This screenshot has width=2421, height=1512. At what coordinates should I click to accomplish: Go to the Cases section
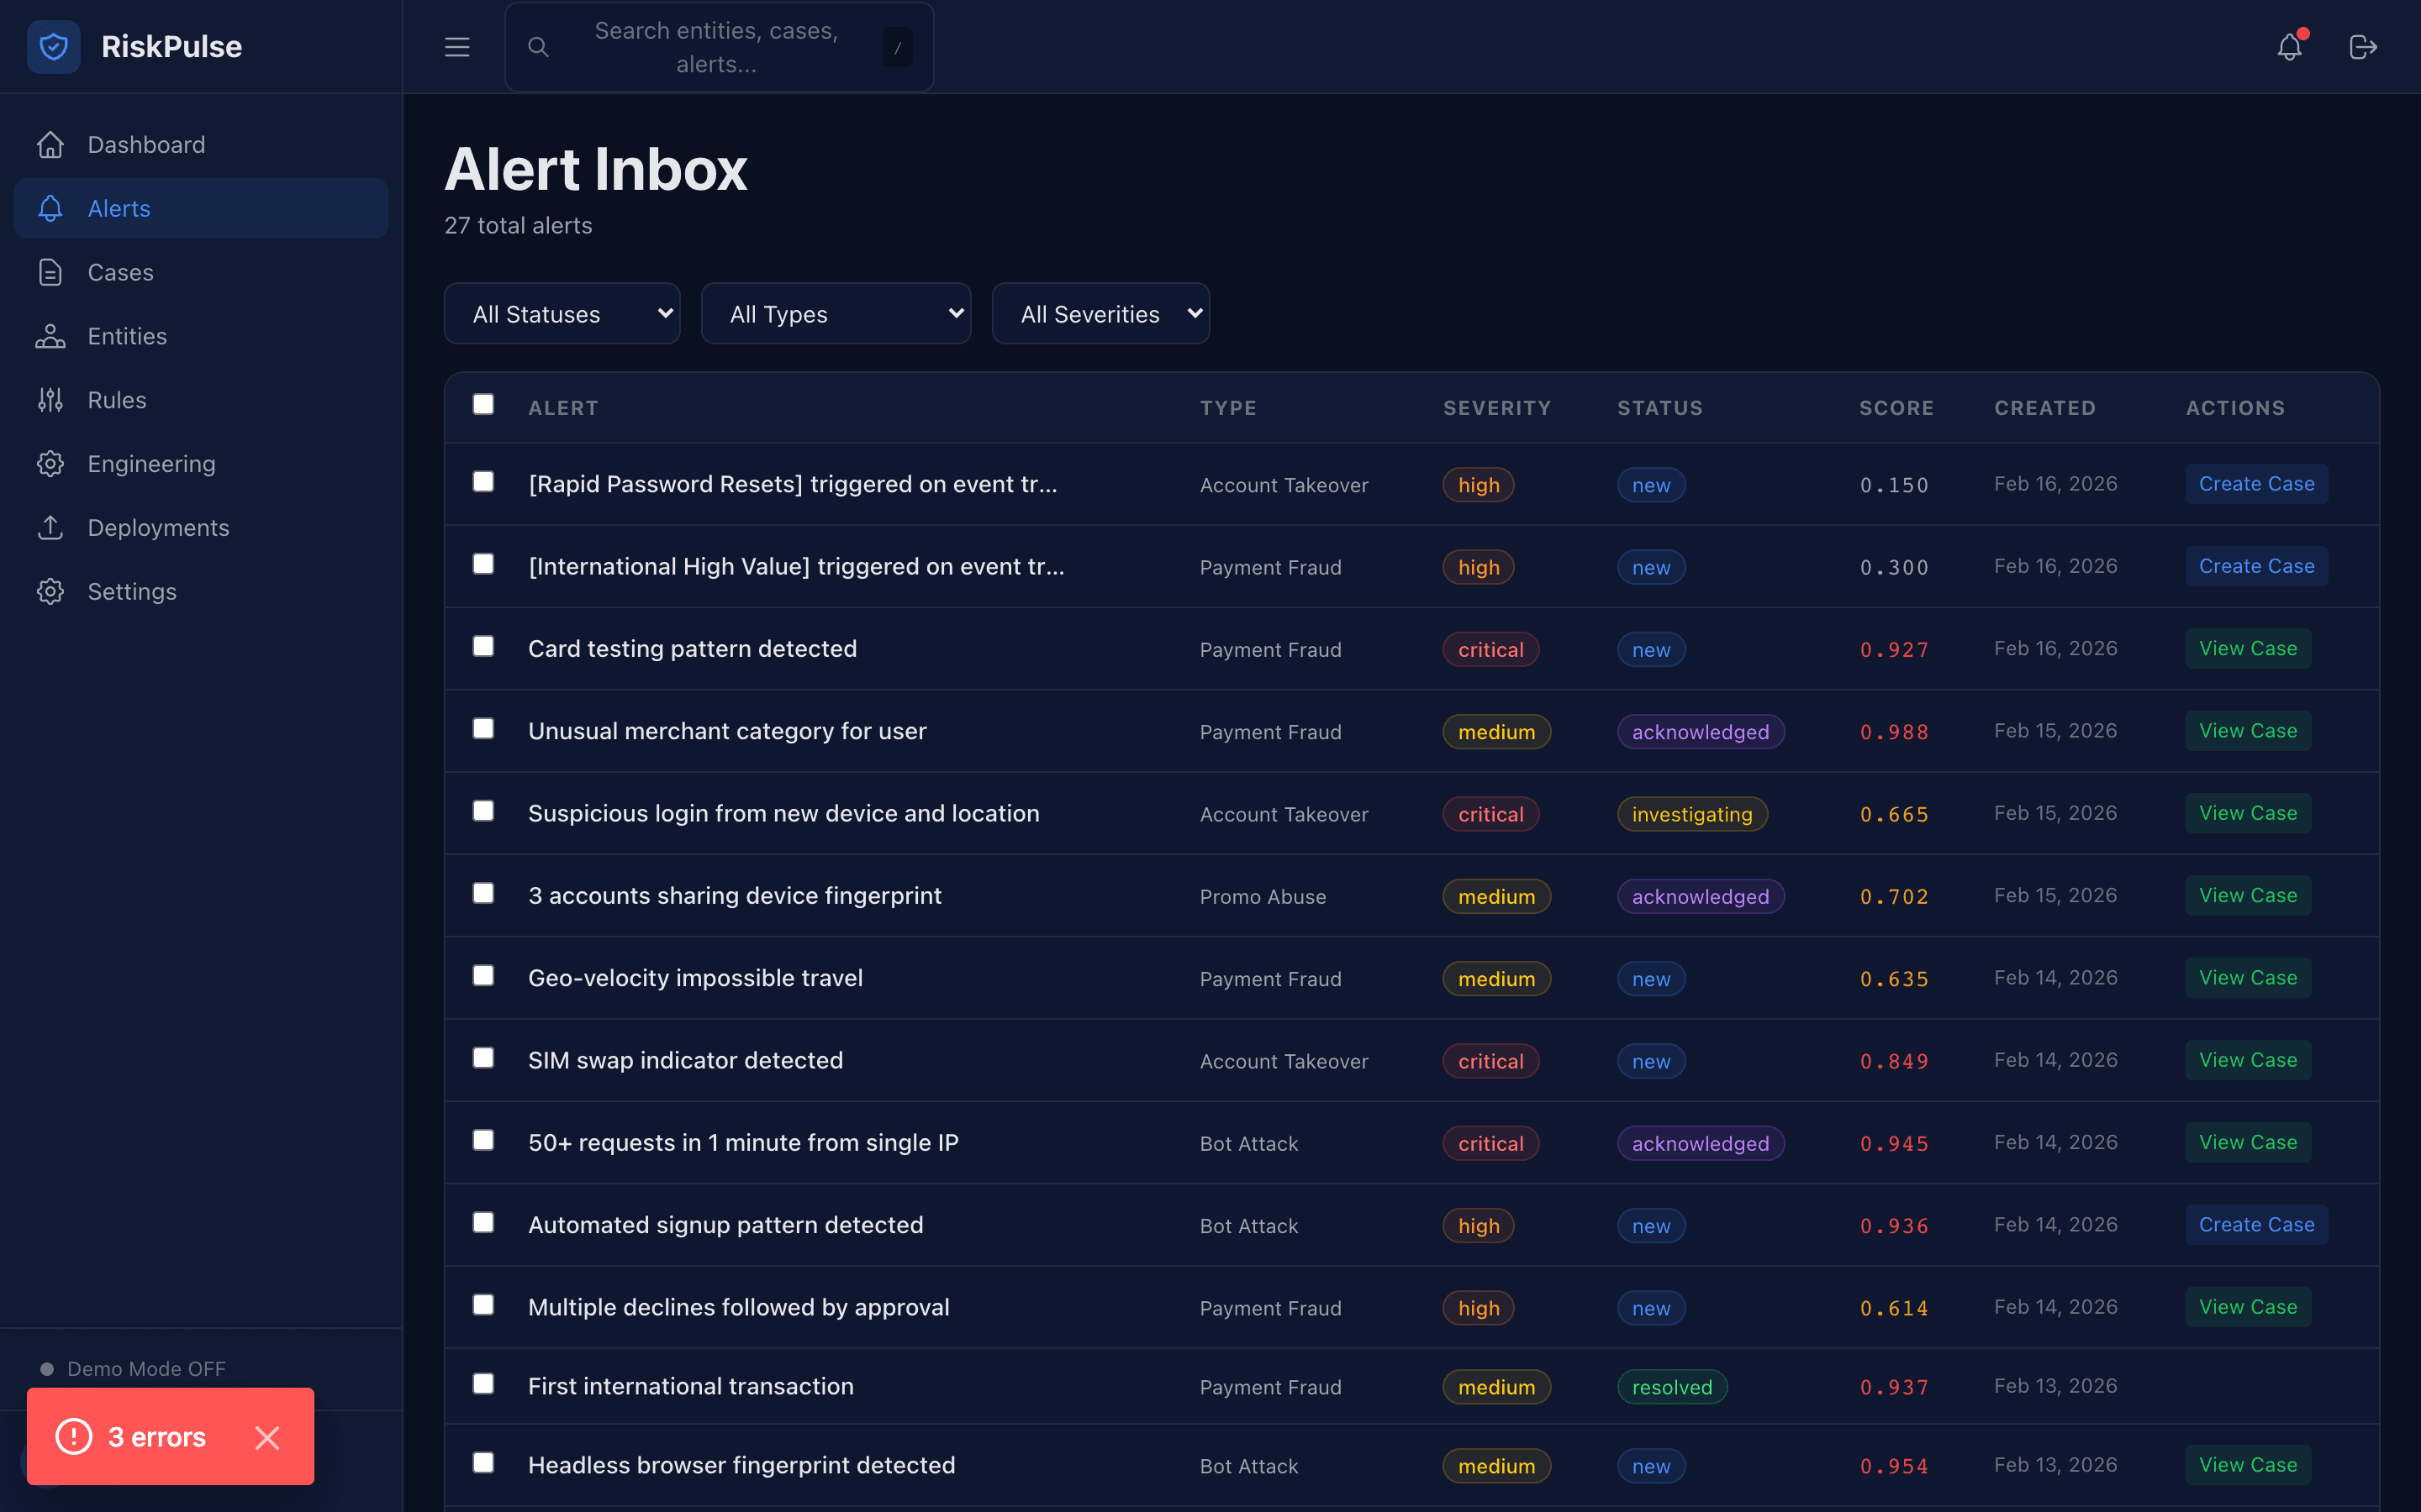pos(120,272)
